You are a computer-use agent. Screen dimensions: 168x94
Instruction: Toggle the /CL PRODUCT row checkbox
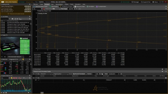[x=36, y=80]
